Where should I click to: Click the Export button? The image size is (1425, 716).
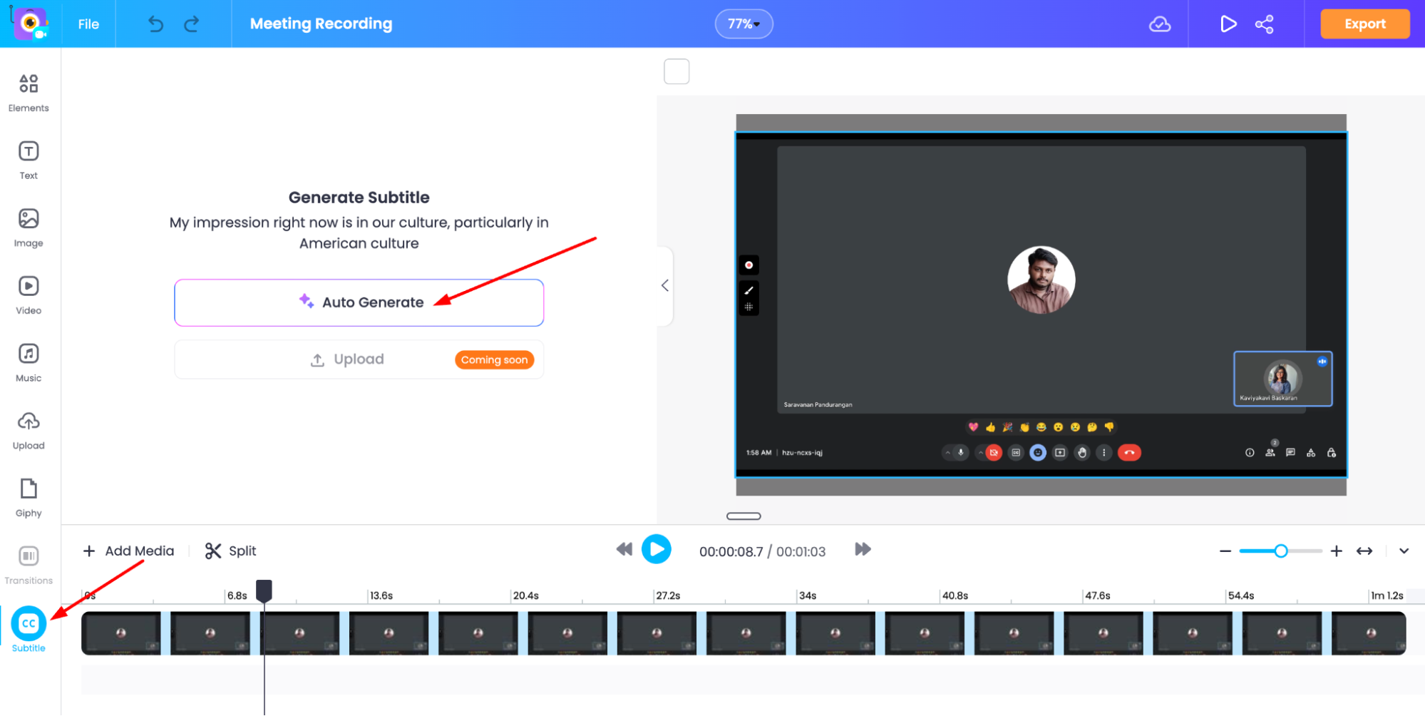1365,24
